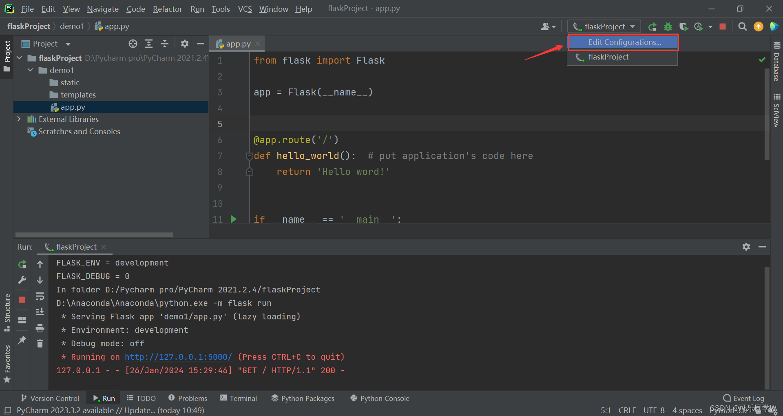Run with coverage using the shield icon

click(x=683, y=27)
